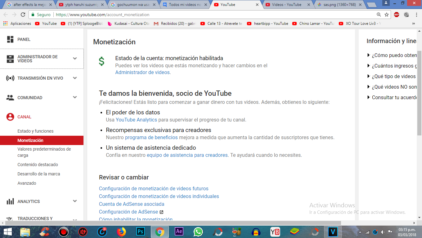Screen dimensions: 422x238
Task: Open the Vegas V icon in taskbar
Action: 333,232
